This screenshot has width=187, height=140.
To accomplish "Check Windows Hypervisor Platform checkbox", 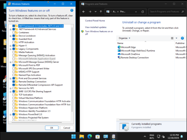I will 13,108.
